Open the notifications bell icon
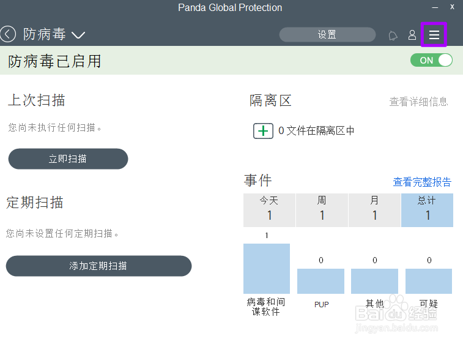The image size is (463, 344). (393, 36)
